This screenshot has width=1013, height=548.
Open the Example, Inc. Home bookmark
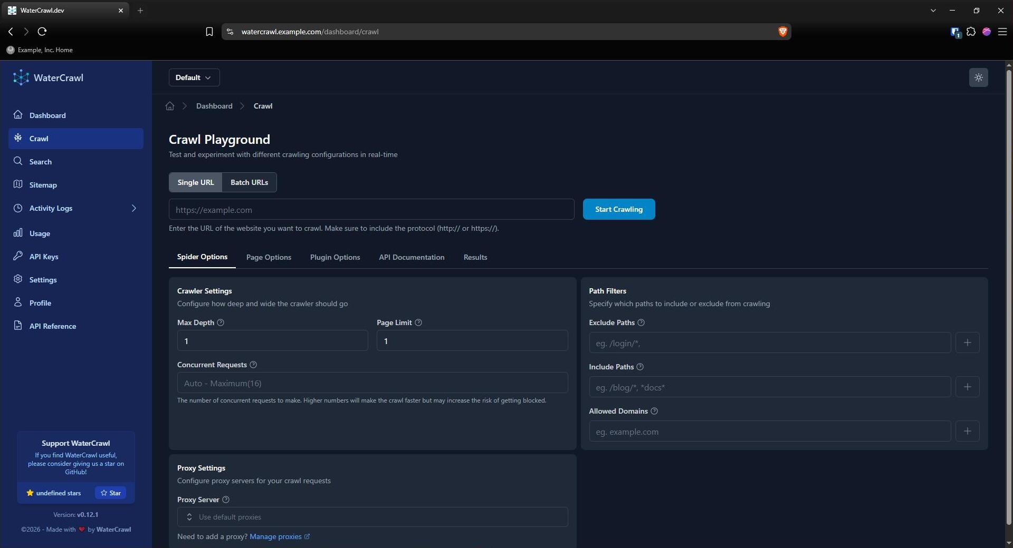point(40,50)
